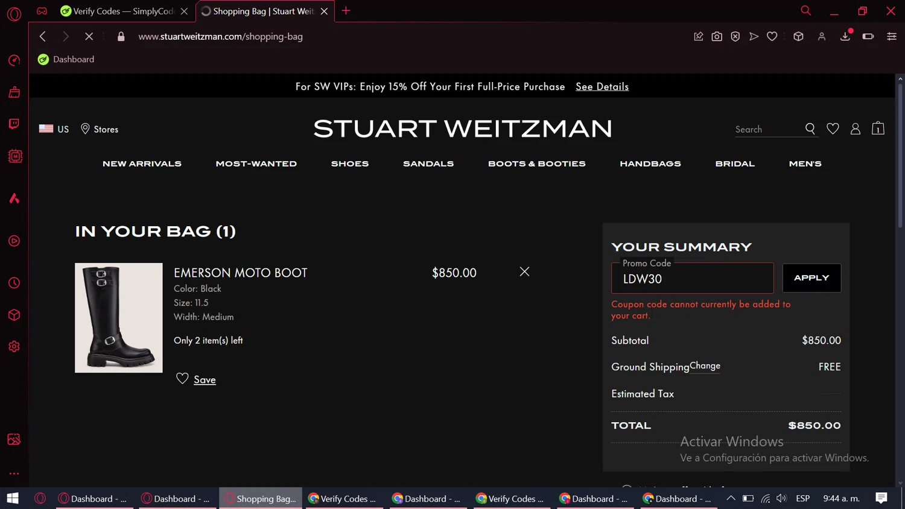
Task: Open Extensions cube icon in sidebar
Action: pos(14,315)
